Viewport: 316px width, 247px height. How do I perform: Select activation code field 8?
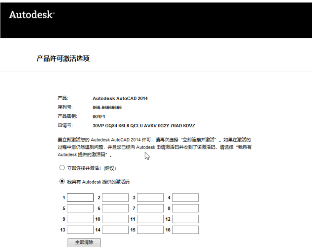coord(185,208)
